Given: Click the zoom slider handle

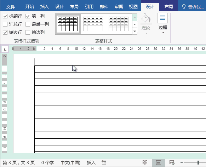Looking at the screenshot, I should coord(198,163).
